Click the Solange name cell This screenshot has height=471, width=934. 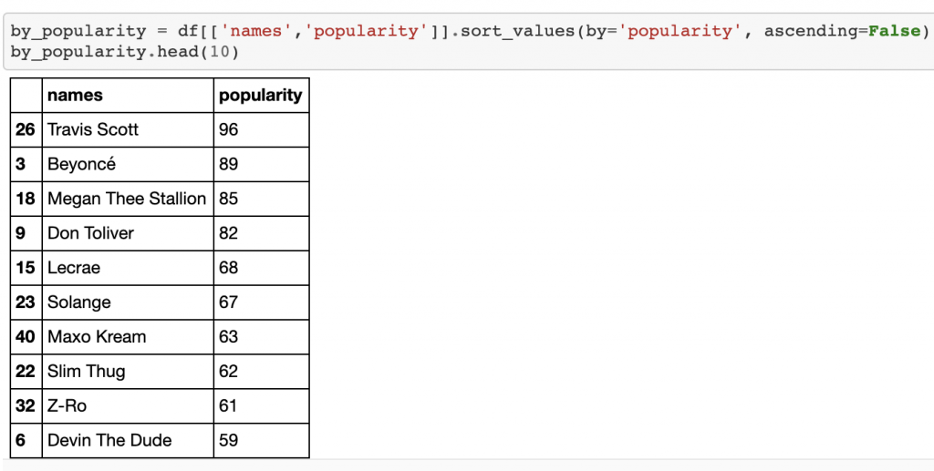128,302
